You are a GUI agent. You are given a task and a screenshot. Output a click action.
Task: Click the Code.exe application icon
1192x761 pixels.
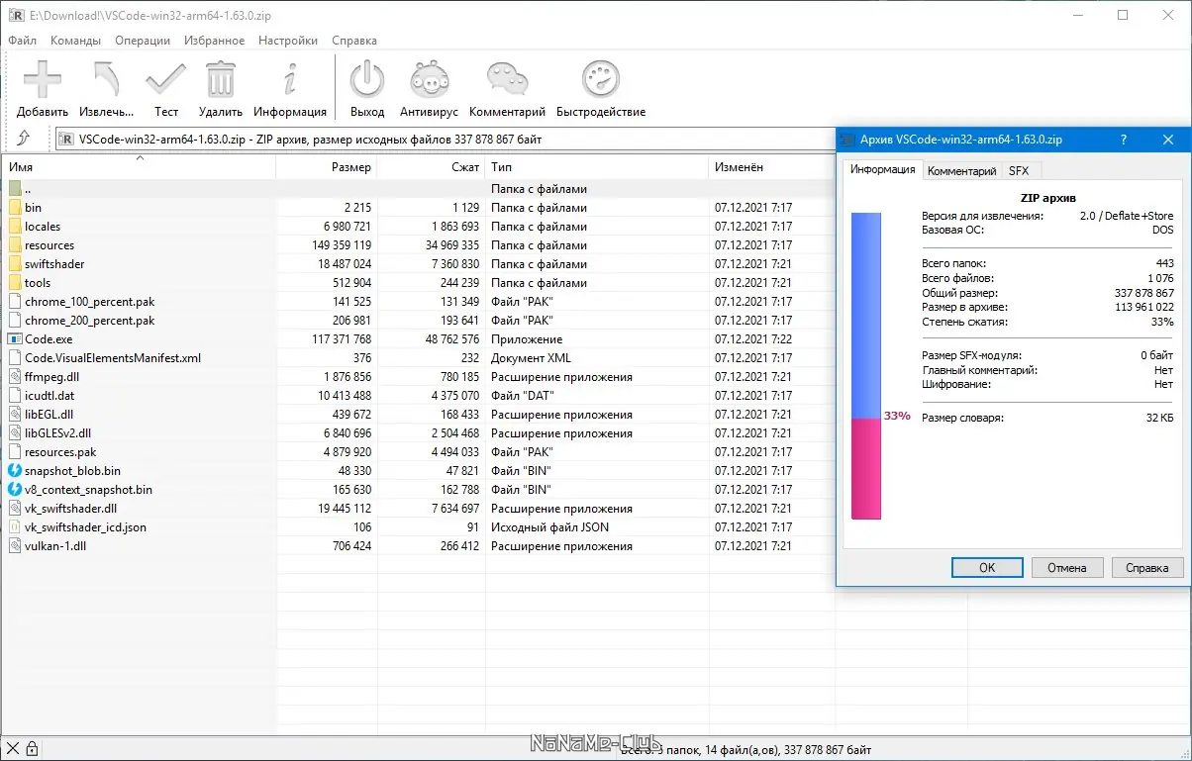pos(15,339)
